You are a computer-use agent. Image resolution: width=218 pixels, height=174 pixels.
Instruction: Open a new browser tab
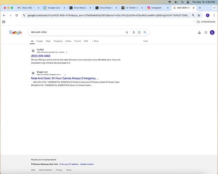point(200,8)
